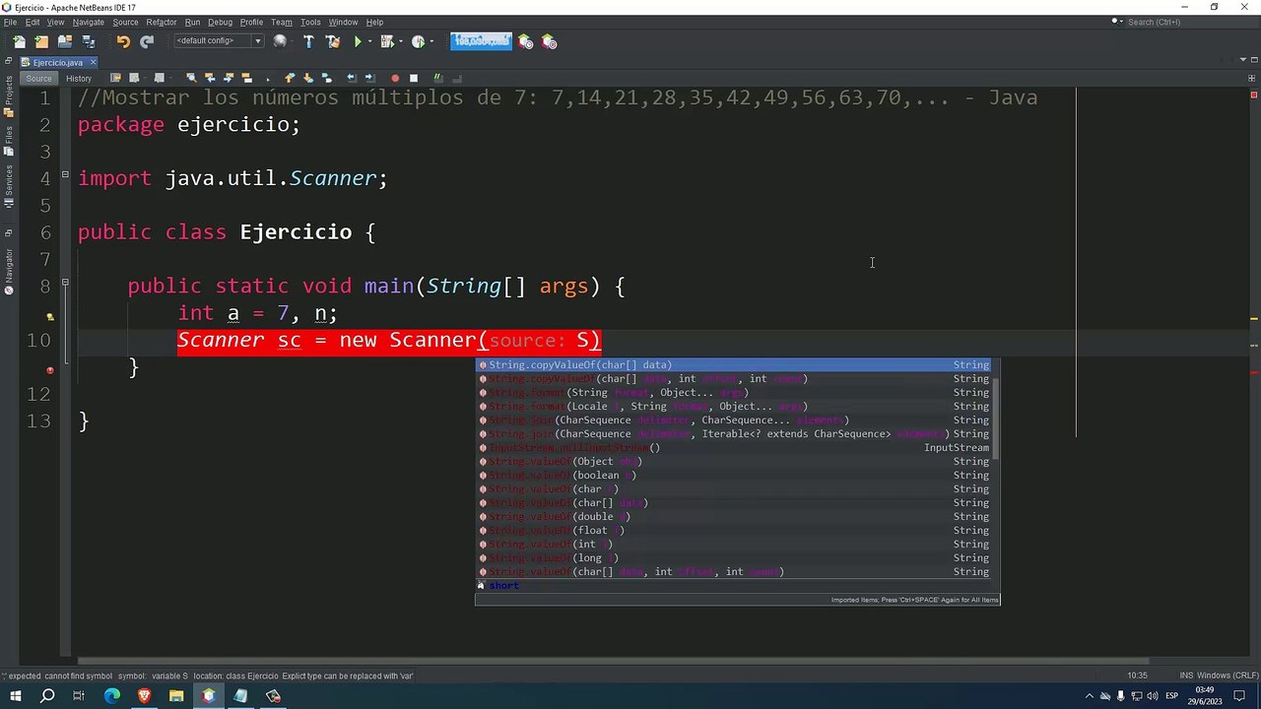Click the Debug Project icon
Image resolution: width=1261 pixels, height=709 pixels.
pyautogui.click(x=386, y=41)
